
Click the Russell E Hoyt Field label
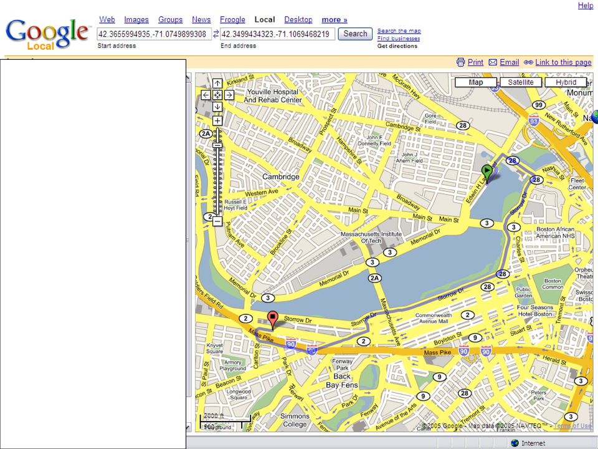click(x=235, y=205)
